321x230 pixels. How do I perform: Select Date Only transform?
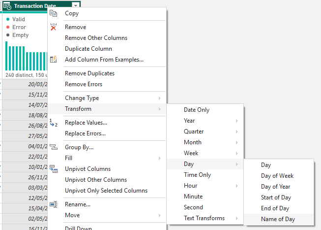197,110
